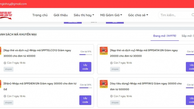The width and height of the screenshot is (194, 109).
Task: Click shopee tag on SPPDIEN12N card
Action: pyautogui.click(x=8, y=103)
